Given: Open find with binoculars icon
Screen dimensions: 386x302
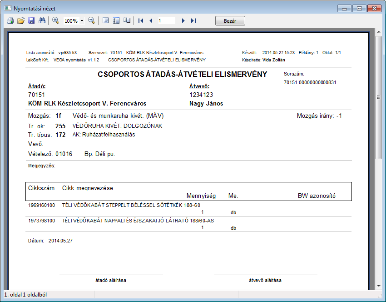Looking at the screenshot, I should point(42,21).
